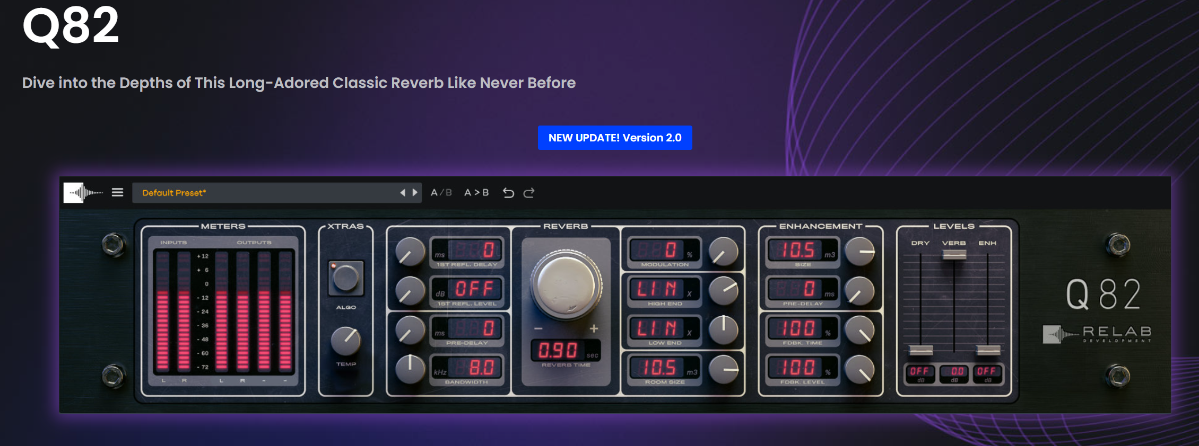1199x446 pixels.
Task: Undo the last change
Action: [x=508, y=193]
